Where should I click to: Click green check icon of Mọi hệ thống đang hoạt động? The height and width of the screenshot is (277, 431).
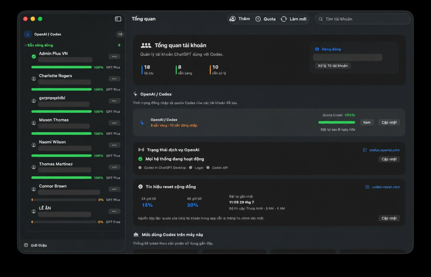[x=140, y=159]
